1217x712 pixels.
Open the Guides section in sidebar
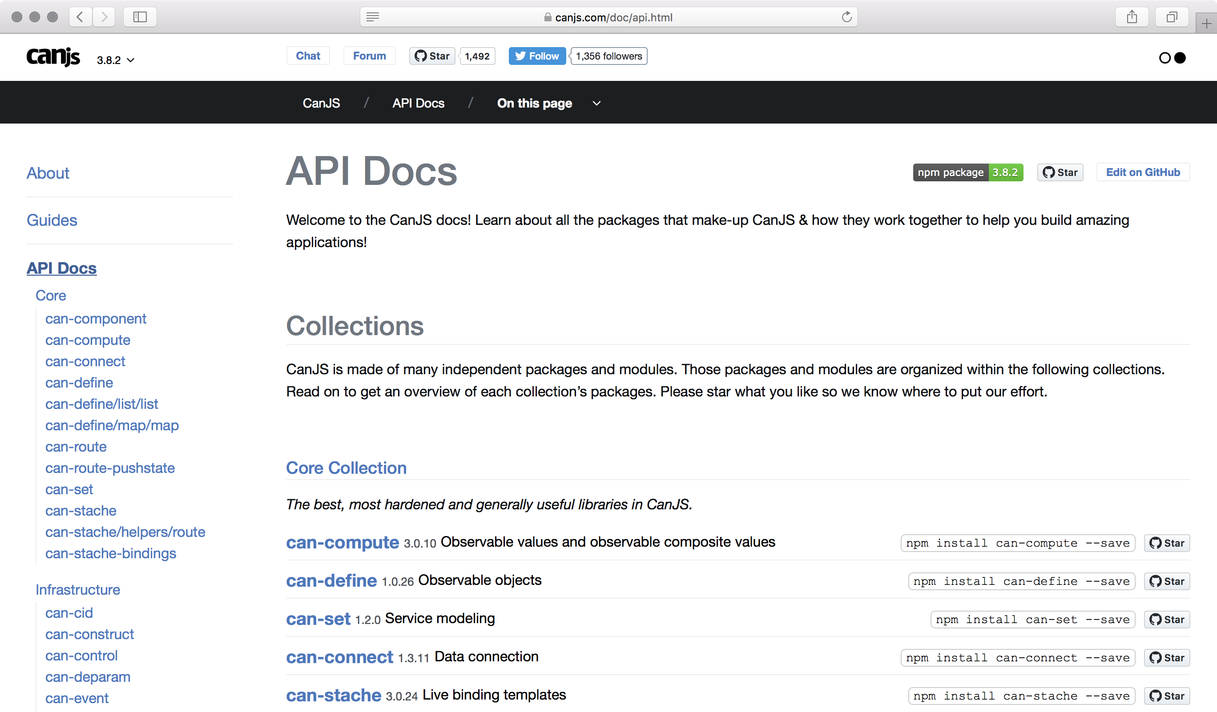point(52,220)
